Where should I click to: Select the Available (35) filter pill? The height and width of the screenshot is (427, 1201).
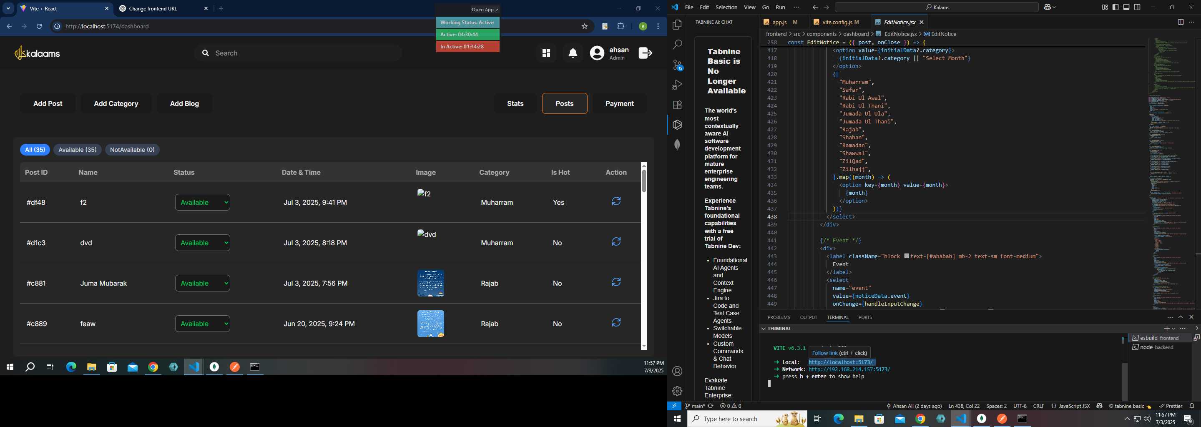coord(78,150)
